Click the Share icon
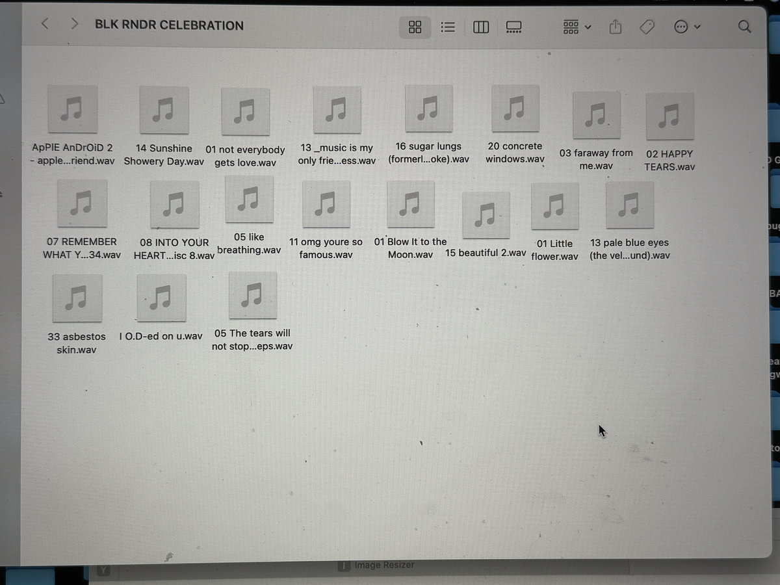Screen dimensions: 780x585 click(x=615, y=27)
